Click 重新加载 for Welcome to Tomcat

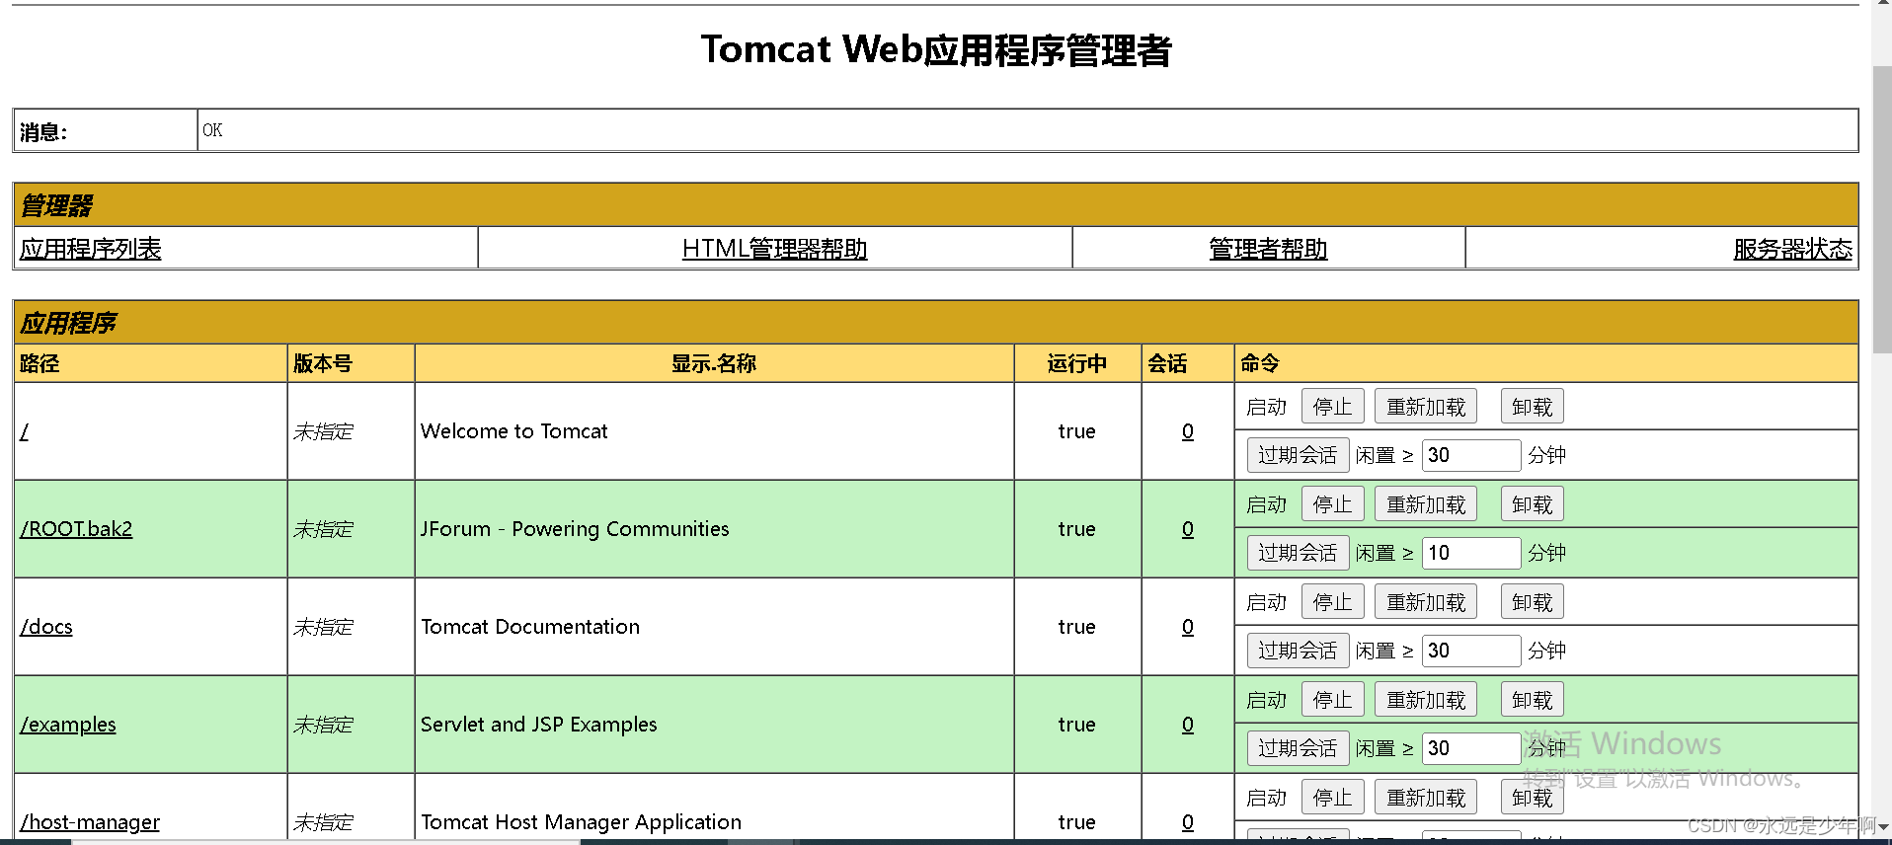(x=1426, y=407)
